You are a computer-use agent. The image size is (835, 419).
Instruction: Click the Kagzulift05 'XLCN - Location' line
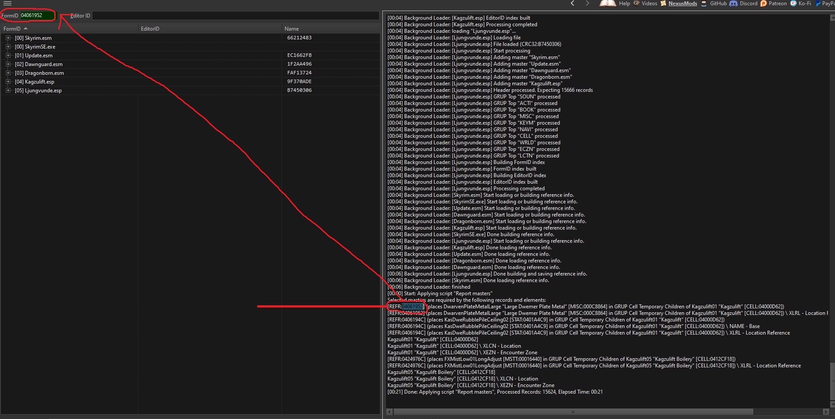click(x=463, y=379)
